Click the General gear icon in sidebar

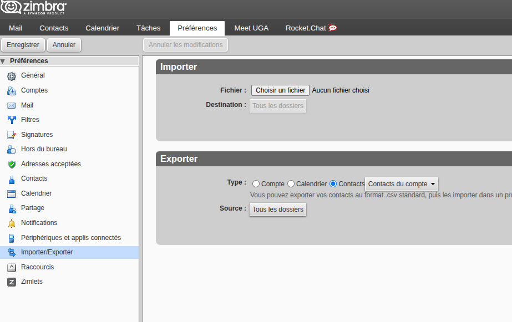[x=12, y=76]
